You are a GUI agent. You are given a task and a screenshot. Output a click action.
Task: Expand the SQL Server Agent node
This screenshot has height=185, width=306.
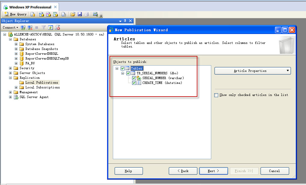[x=10, y=97]
